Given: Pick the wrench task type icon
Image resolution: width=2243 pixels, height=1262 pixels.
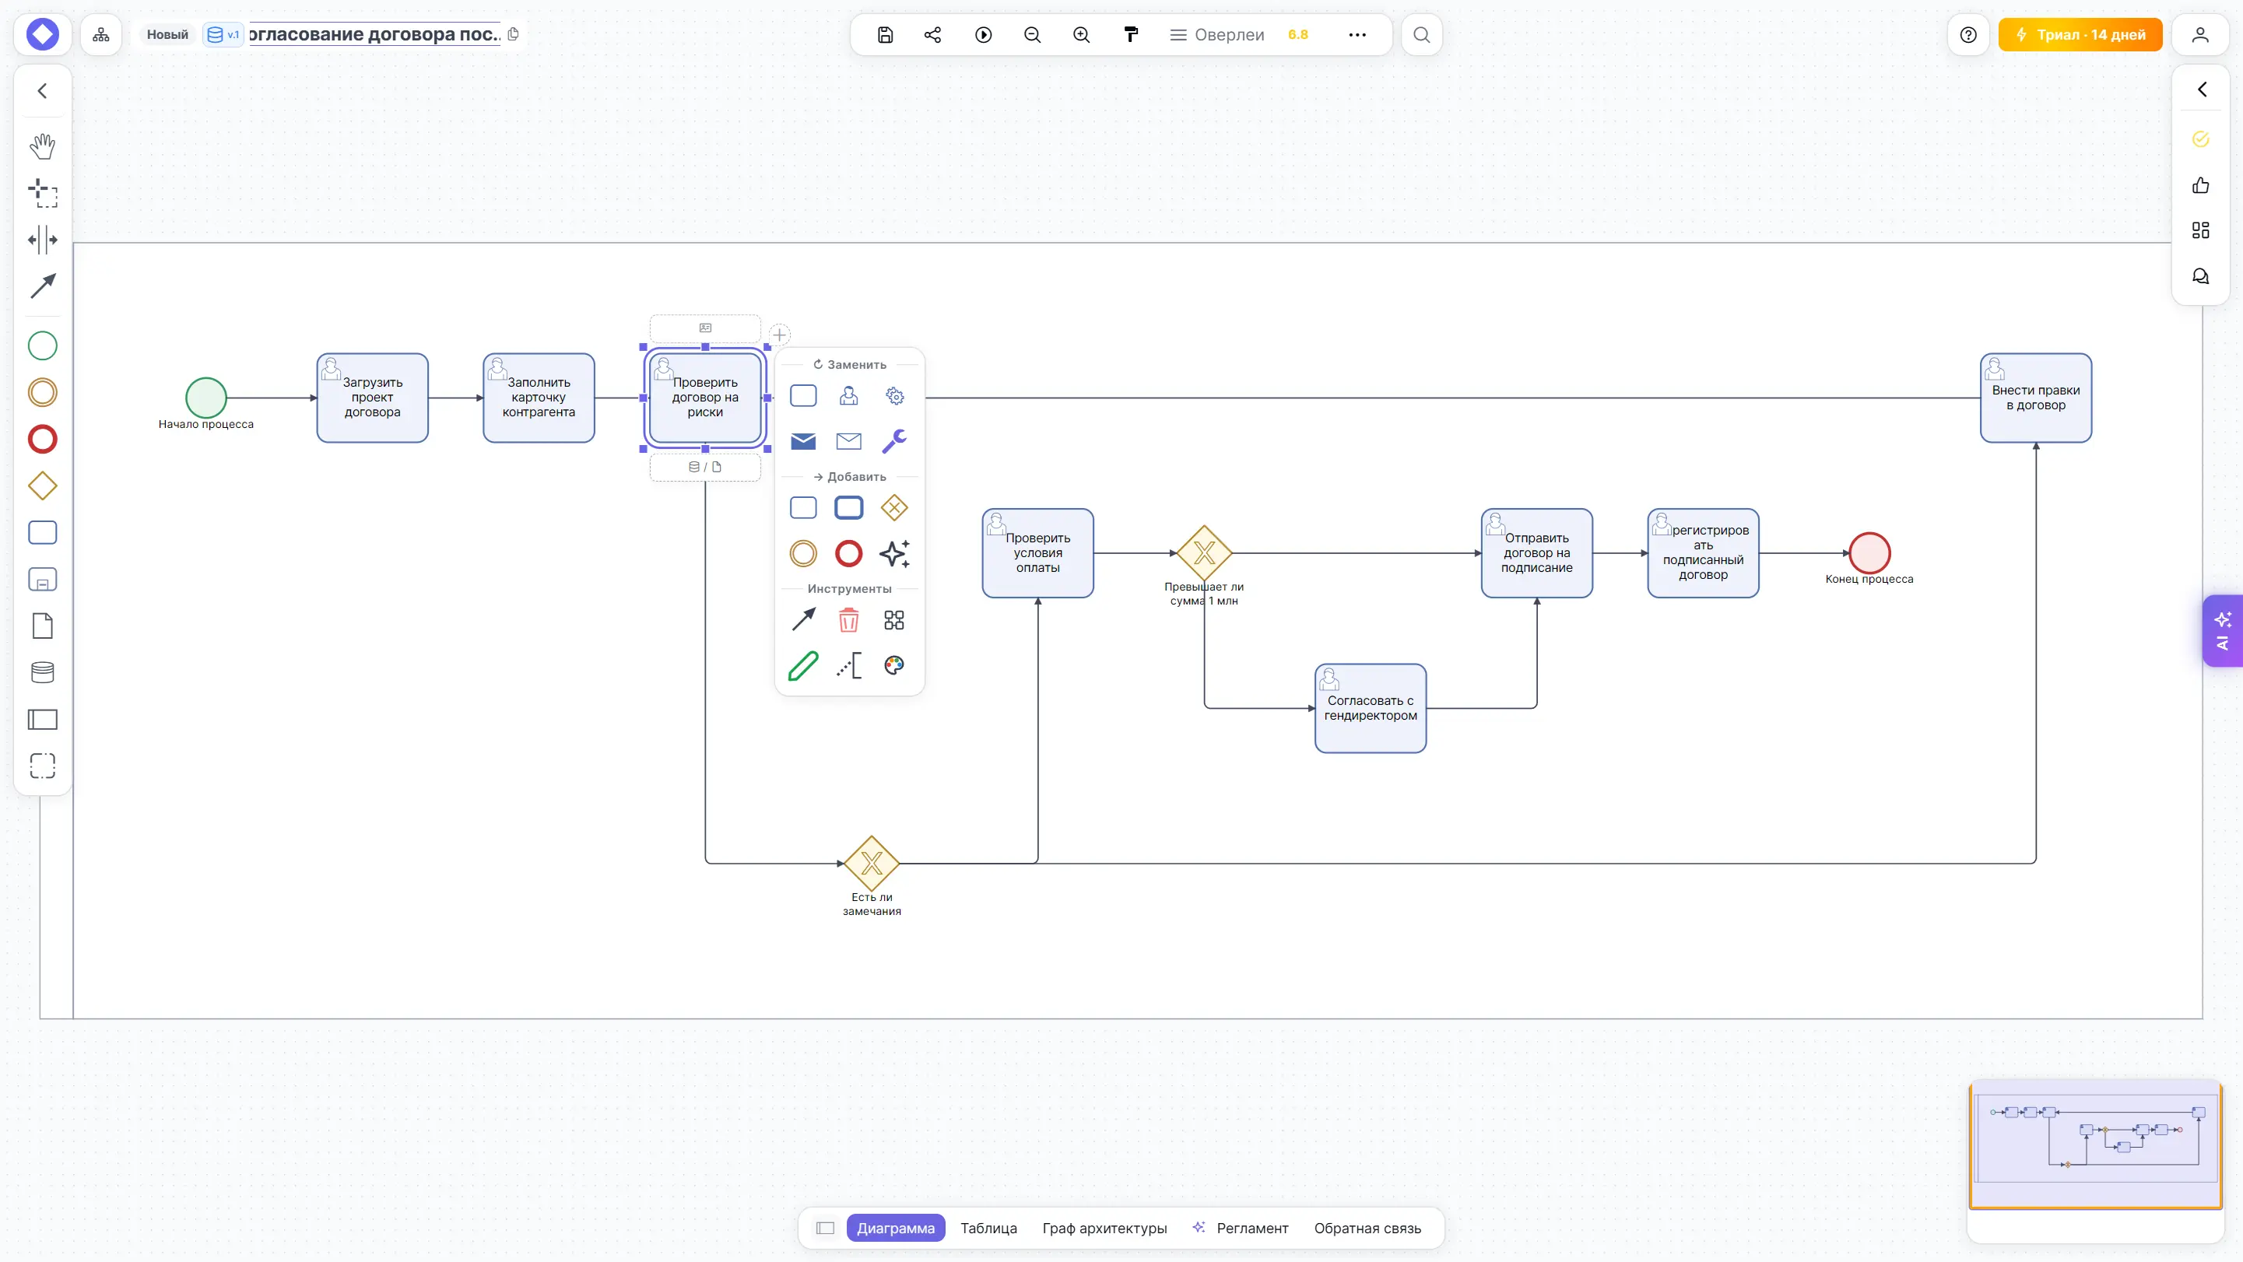Looking at the screenshot, I should pyautogui.click(x=894, y=441).
